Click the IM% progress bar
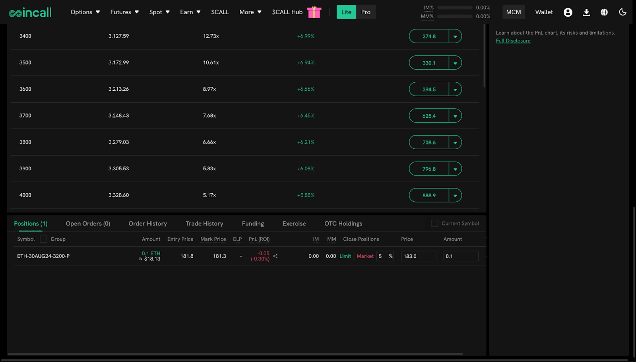 454,7
